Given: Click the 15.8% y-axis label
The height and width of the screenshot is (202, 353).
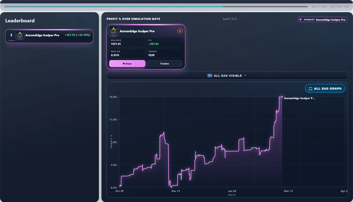Looking at the screenshot, I should tap(113, 97).
